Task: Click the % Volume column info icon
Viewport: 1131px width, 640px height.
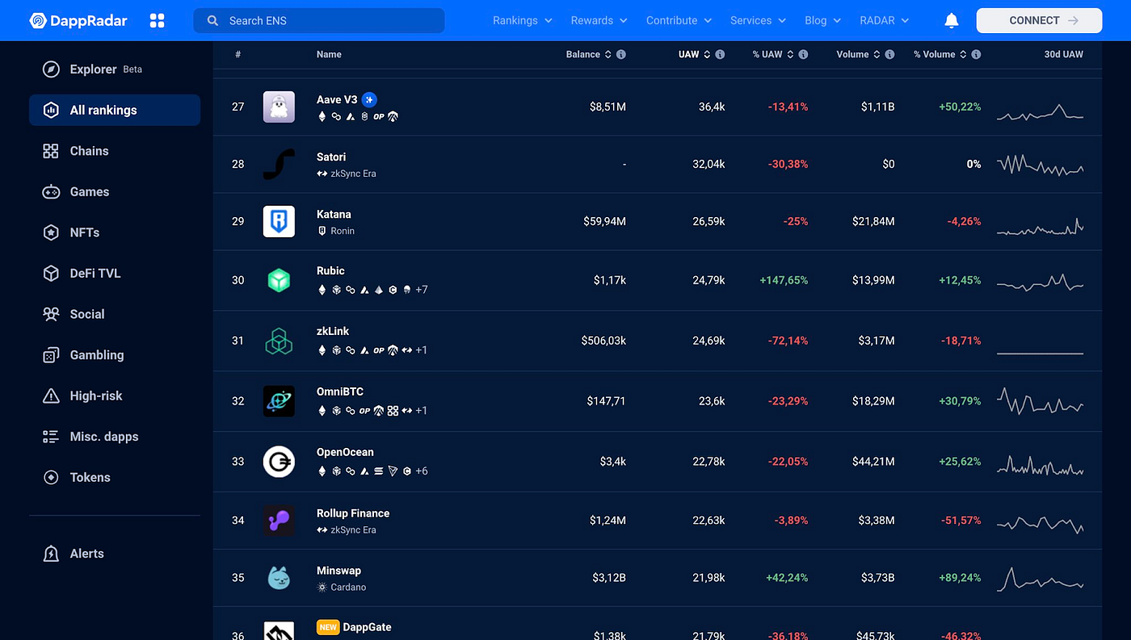Action: 976,55
